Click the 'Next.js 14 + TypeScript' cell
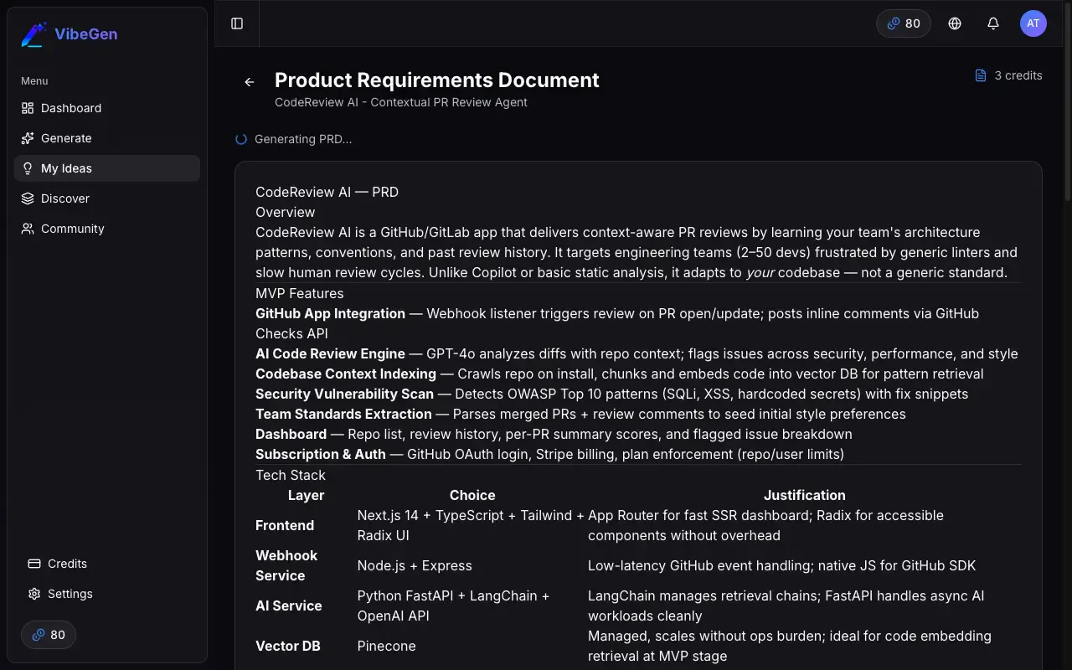 tap(471, 525)
